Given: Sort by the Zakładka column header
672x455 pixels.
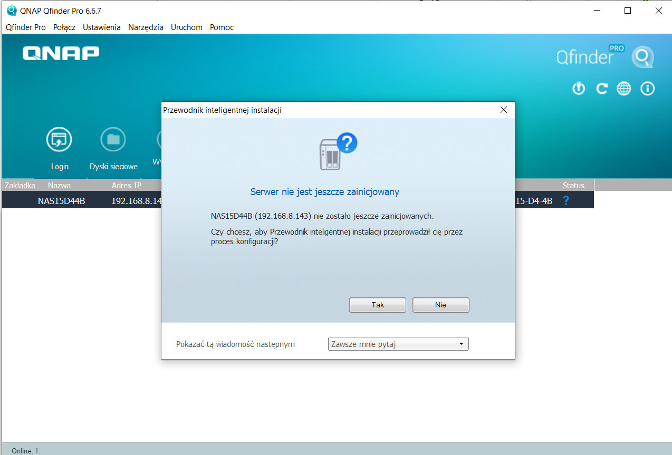Looking at the screenshot, I should pyautogui.click(x=20, y=186).
